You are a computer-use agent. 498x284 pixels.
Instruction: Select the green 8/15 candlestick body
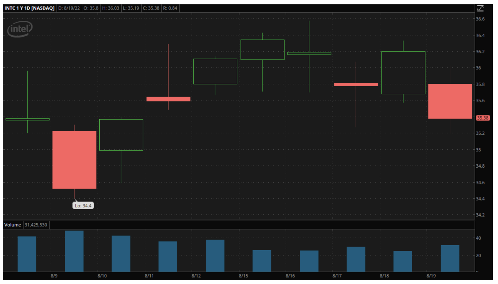coord(262,50)
